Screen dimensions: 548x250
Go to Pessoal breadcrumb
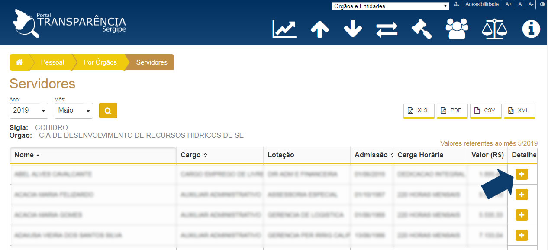coord(52,62)
